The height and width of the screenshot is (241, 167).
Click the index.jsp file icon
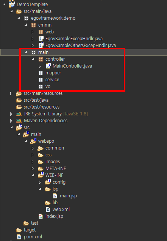(41, 216)
